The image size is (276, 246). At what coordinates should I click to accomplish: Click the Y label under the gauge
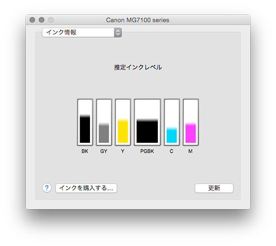click(x=123, y=151)
